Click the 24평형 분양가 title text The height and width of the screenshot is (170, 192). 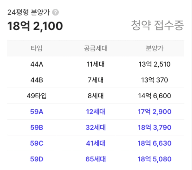point(28,12)
